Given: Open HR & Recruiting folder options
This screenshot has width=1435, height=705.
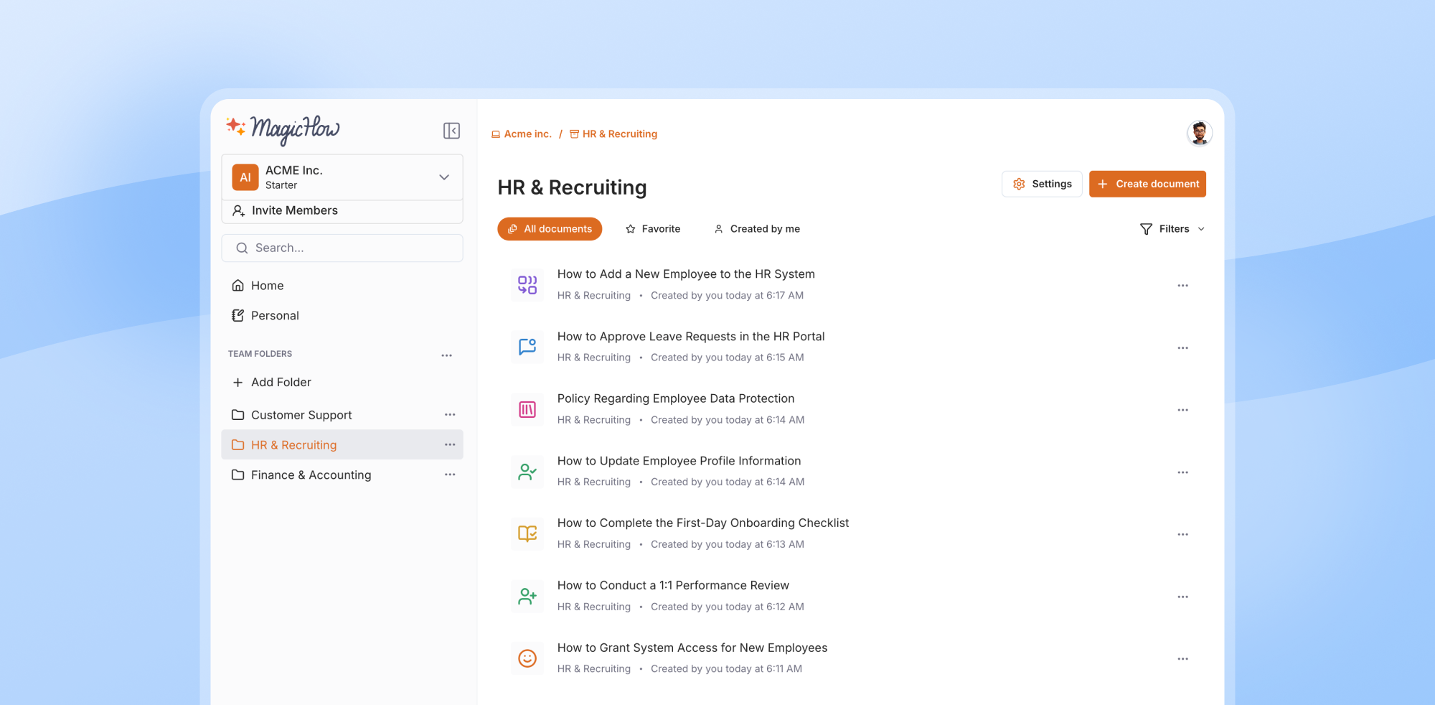Looking at the screenshot, I should point(450,445).
